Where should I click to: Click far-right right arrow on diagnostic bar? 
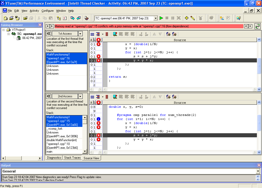250,26
